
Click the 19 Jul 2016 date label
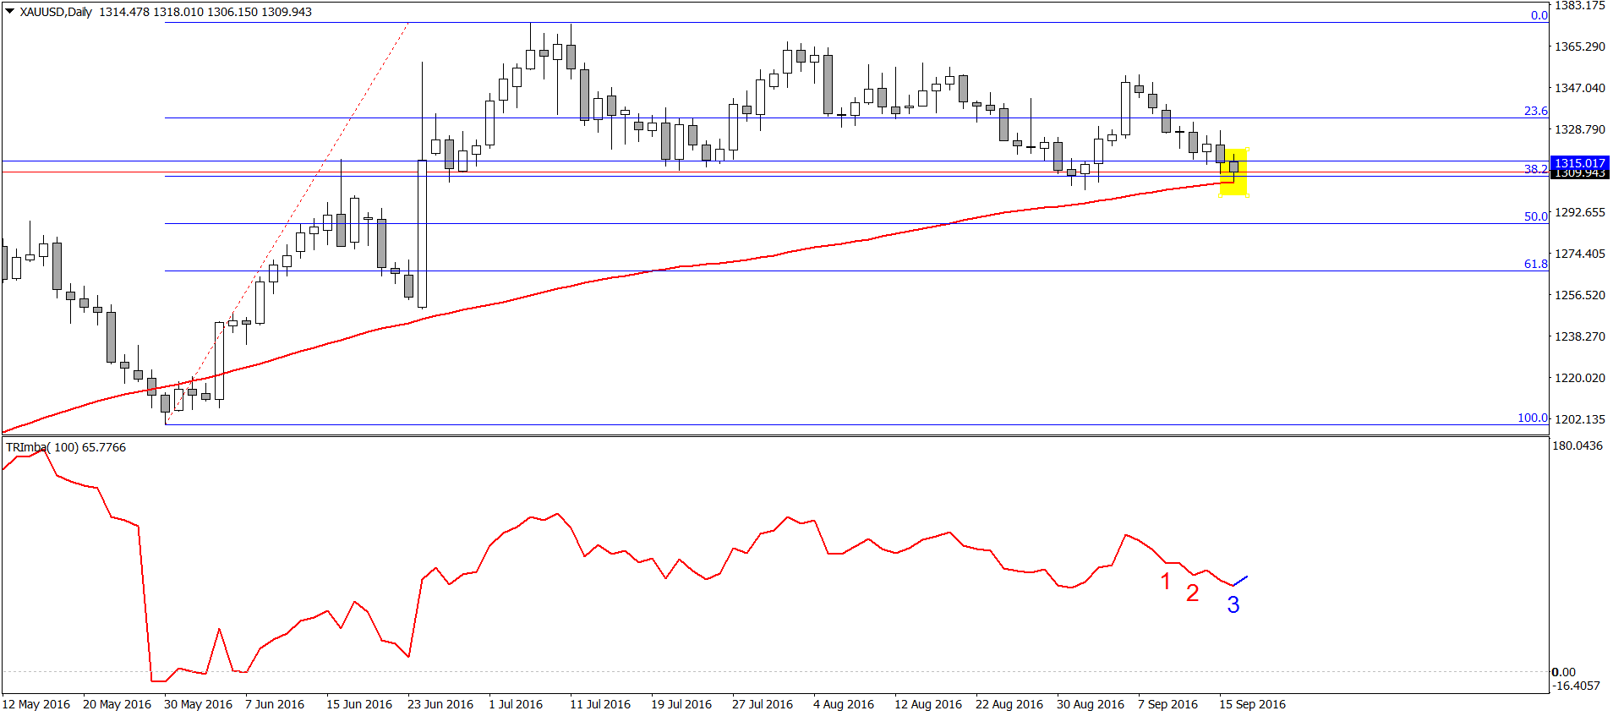[681, 704]
